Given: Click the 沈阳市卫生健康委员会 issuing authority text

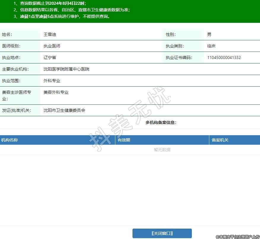Looking at the screenshot, I should 64,110.
